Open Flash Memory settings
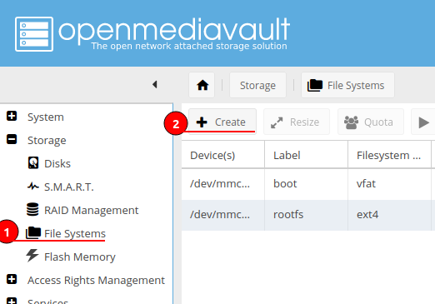The height and width of the screenshot is (304, 435). coord(80,257)
